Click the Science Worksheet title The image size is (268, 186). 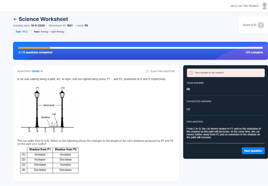[x=43, y=19]
